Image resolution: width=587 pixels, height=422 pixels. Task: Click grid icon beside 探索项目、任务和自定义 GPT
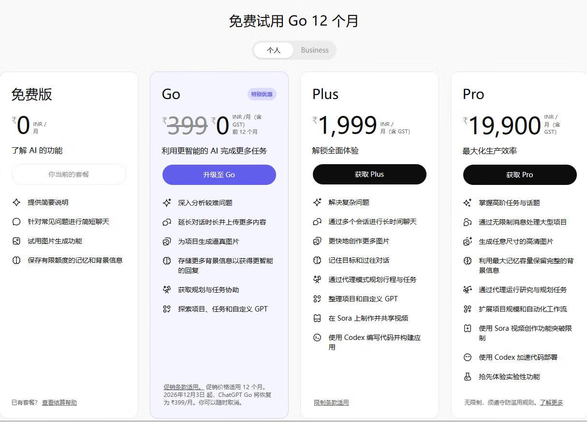[x=167, y=309]
